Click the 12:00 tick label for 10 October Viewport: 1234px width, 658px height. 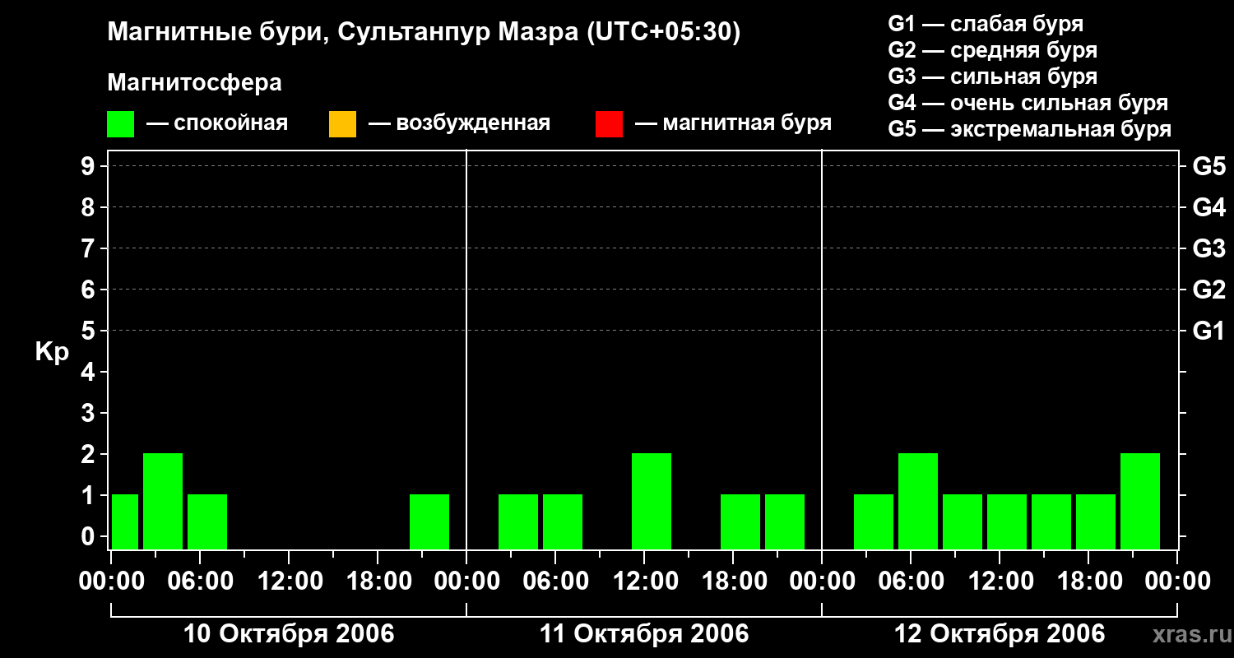289,582
